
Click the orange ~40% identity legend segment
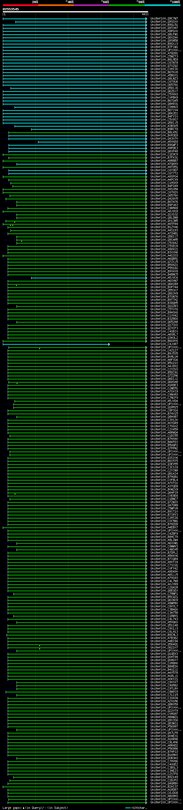[56, 5]
